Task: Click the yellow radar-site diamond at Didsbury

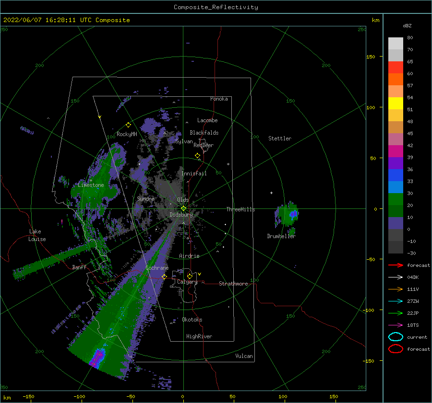Action: (x=183, y=208)
